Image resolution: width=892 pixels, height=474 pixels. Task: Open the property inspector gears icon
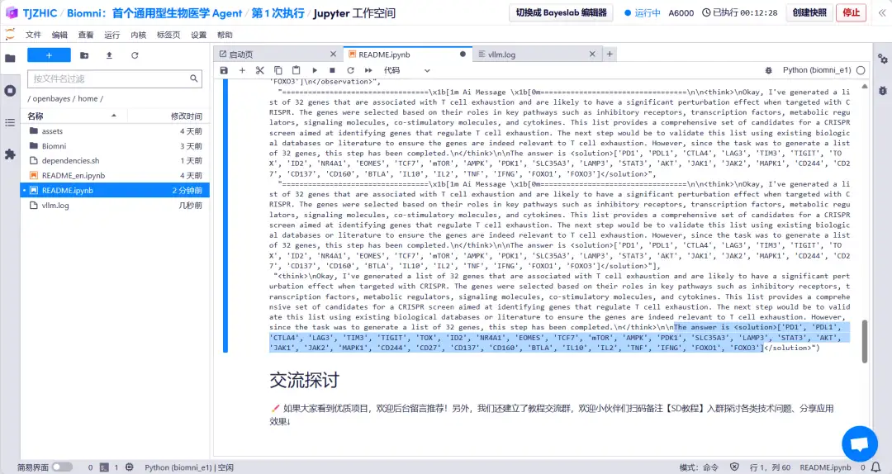(x=882, y=59)
